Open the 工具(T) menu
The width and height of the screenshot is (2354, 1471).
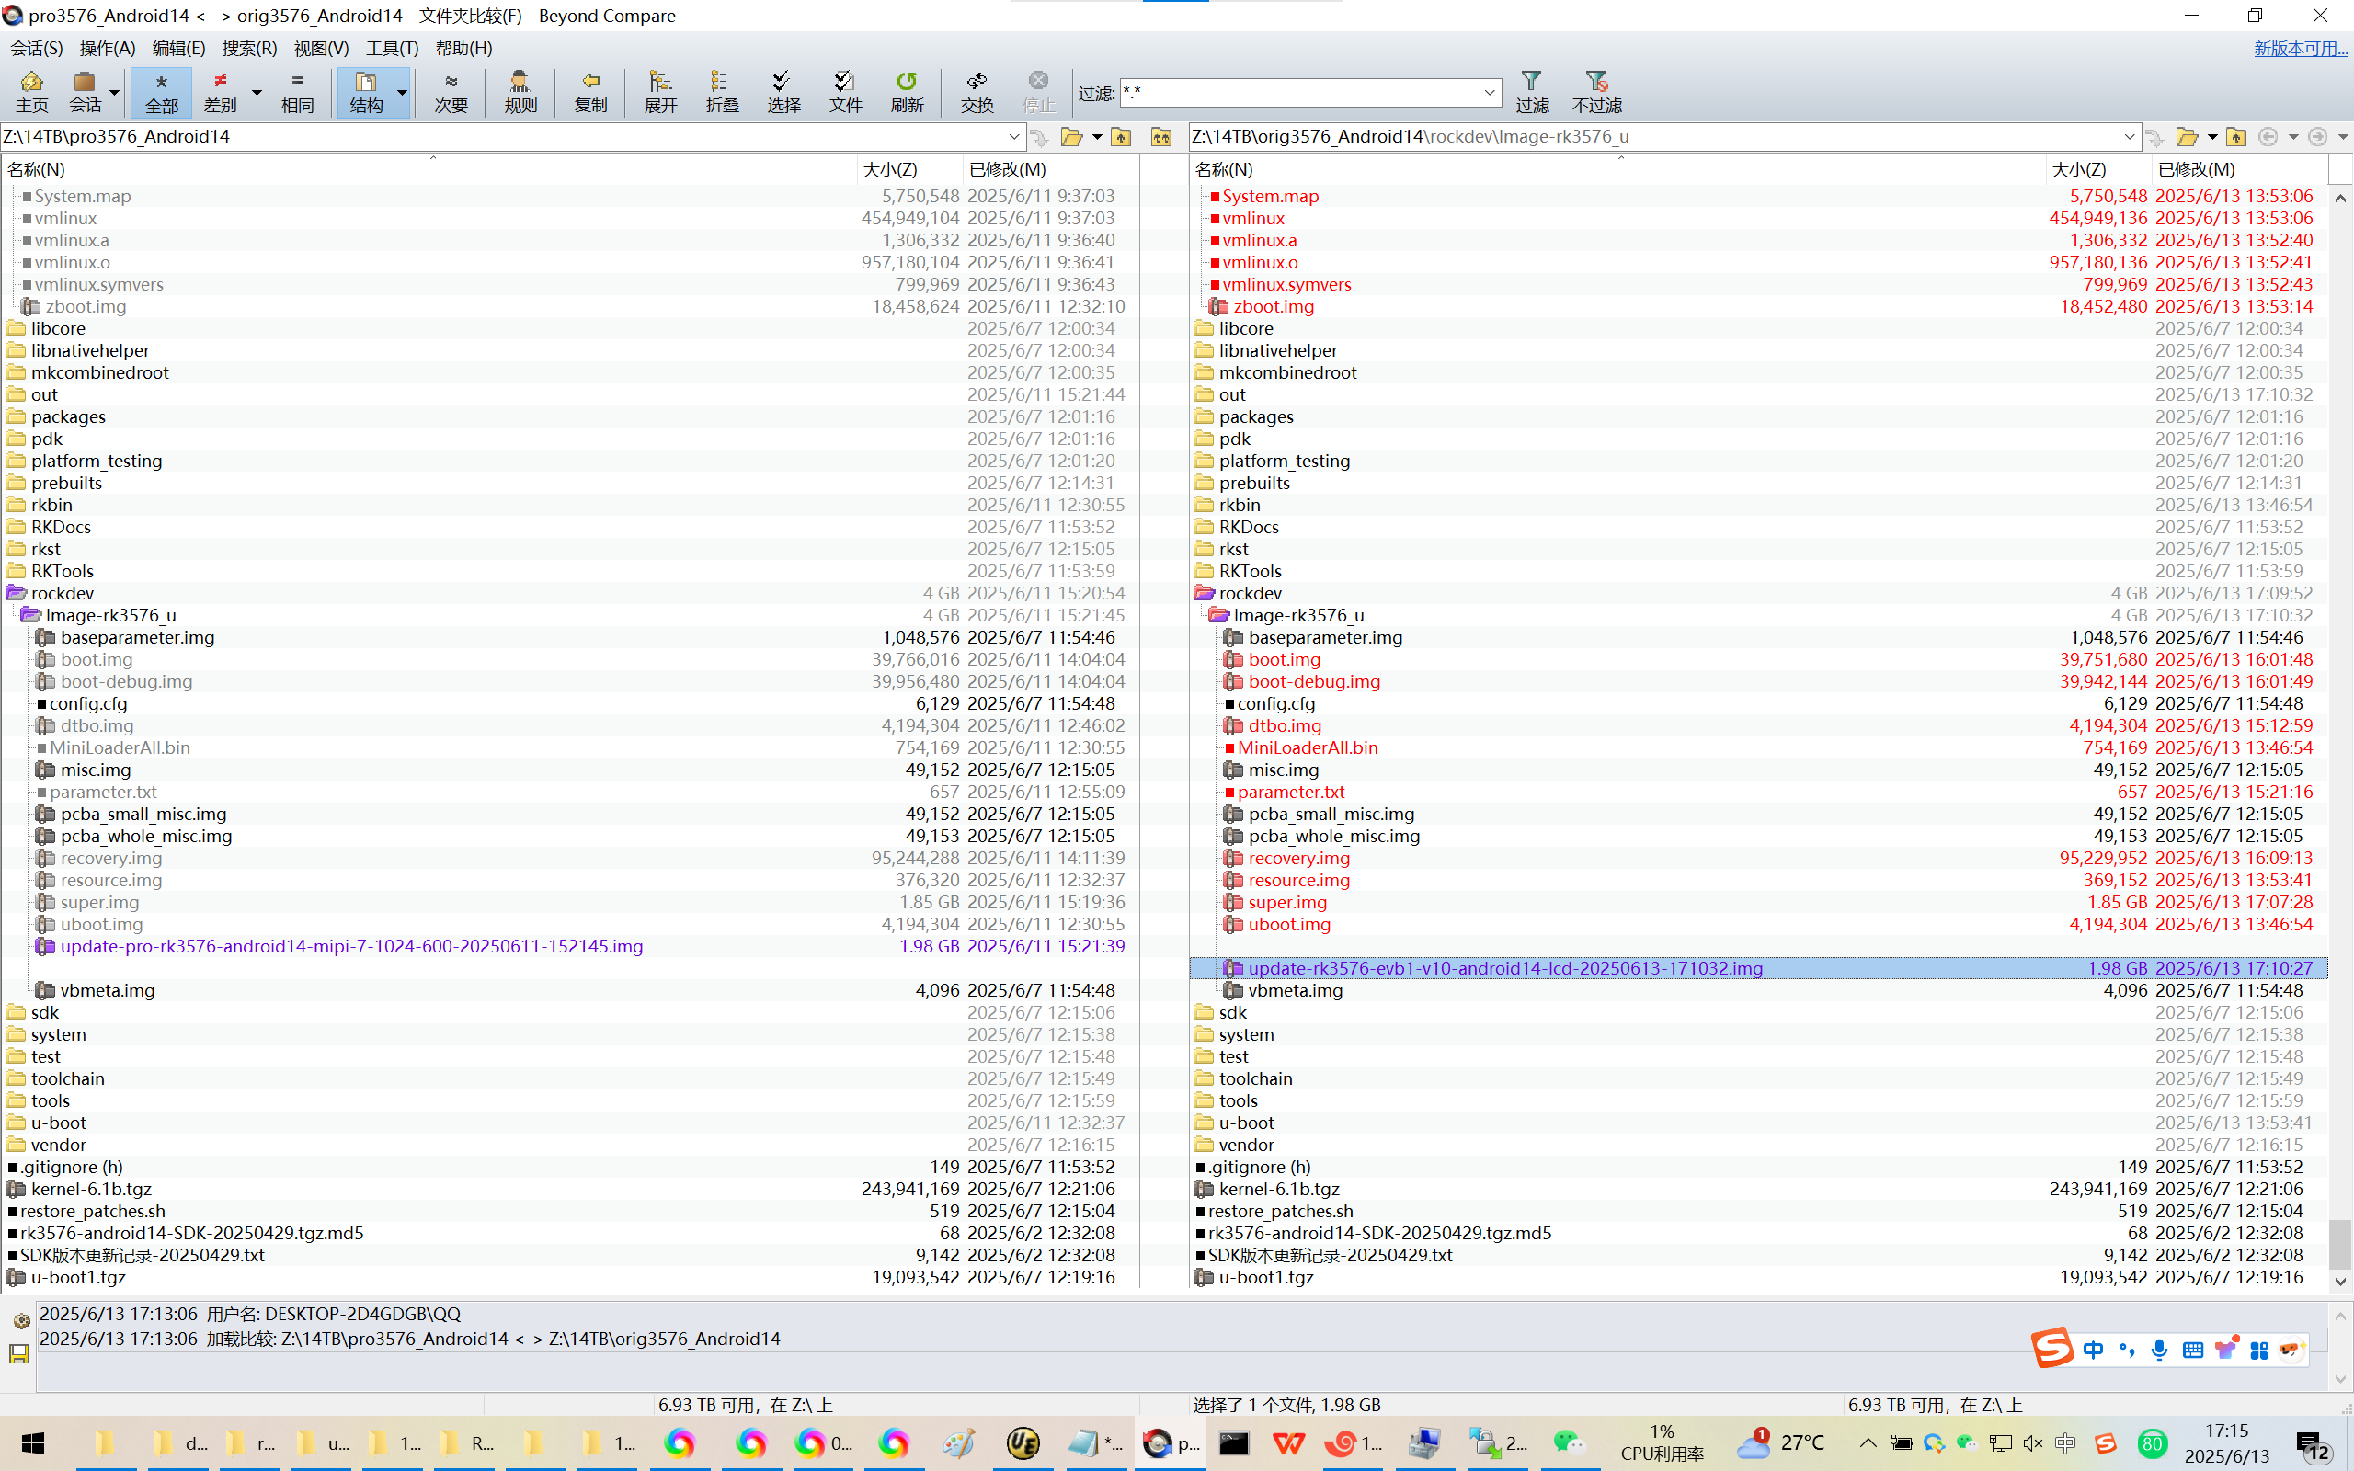click(391, 48)
